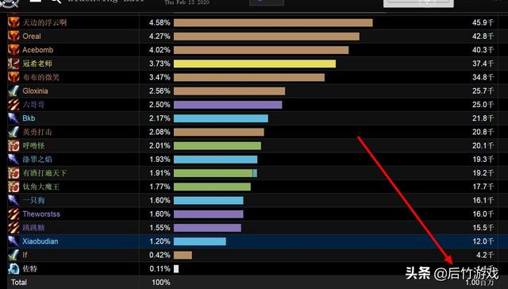This screenshot has height=289, width=508.
Task: Click the warrior class icon beside Oreal
Action: pos(13,37)
